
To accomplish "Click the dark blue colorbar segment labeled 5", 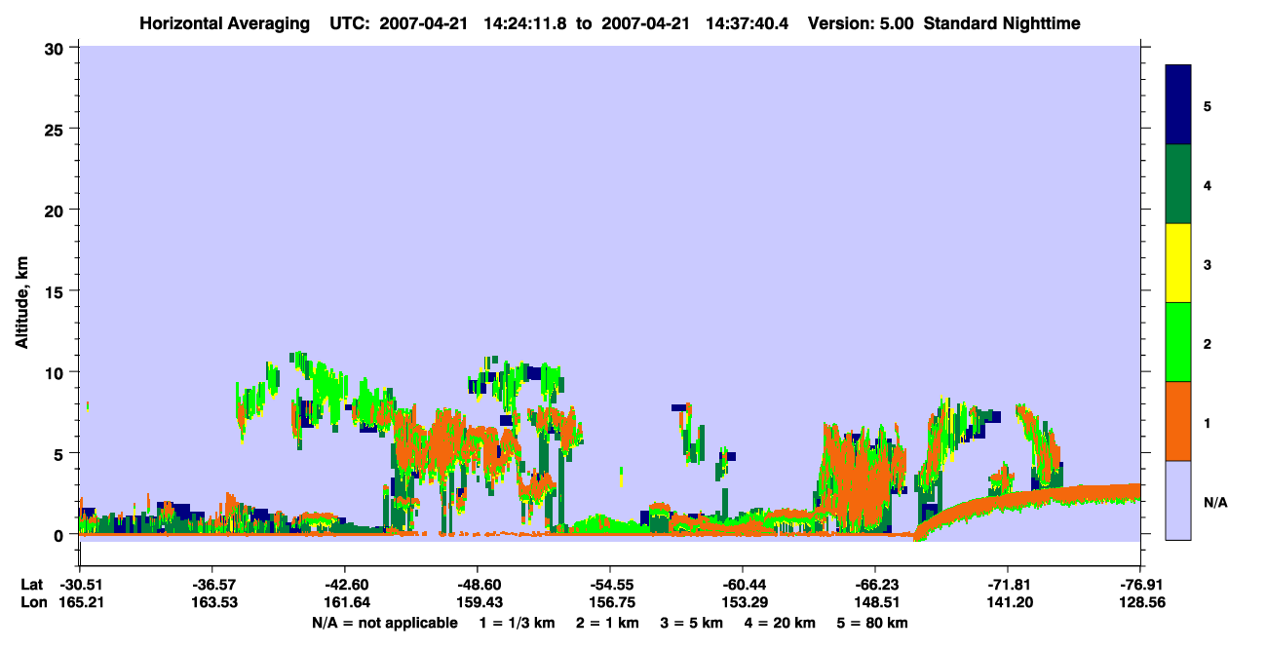I will pyautogui.click(x=1178, y=105).
